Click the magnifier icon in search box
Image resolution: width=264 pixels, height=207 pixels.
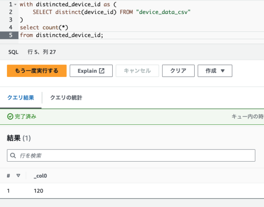coord(13,155)
